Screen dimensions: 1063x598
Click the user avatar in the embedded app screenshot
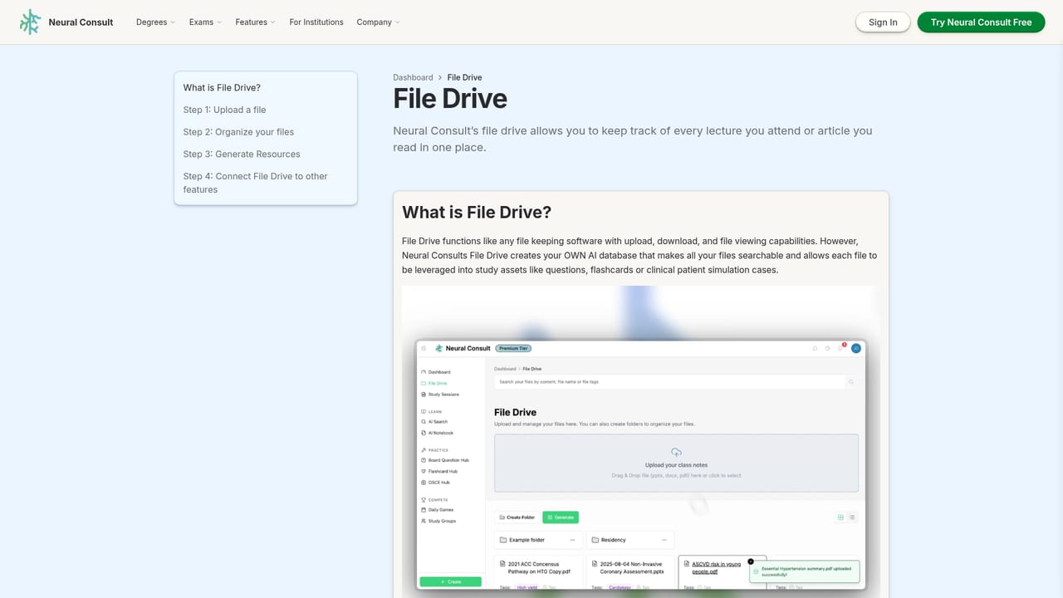coord(856,348)
